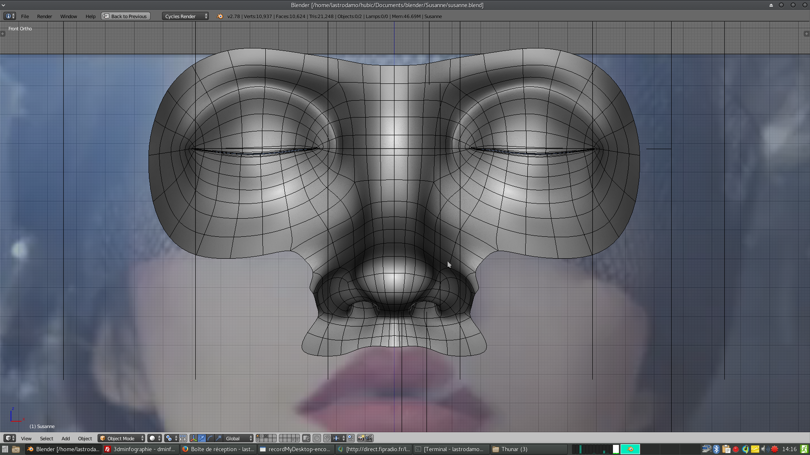Open the clipboard manager tray icon

pos(726,449)
